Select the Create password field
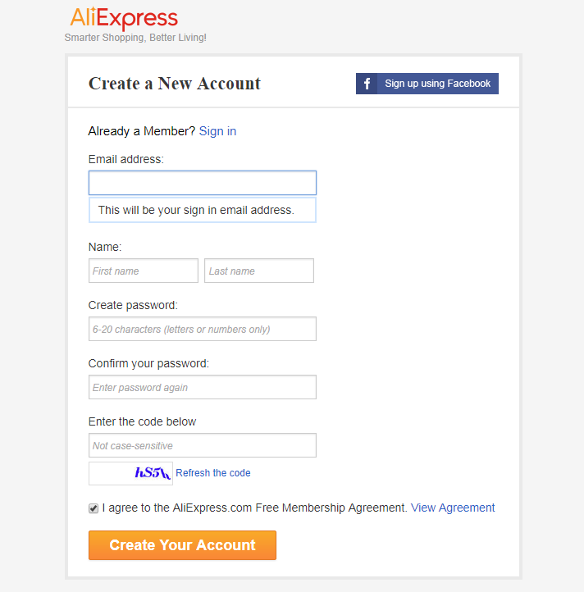The width and height of the screenshot is (584, 592). [x=202, y=329]
